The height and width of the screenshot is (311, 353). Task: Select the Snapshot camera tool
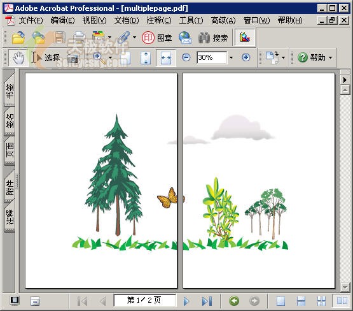coord(73,58)
